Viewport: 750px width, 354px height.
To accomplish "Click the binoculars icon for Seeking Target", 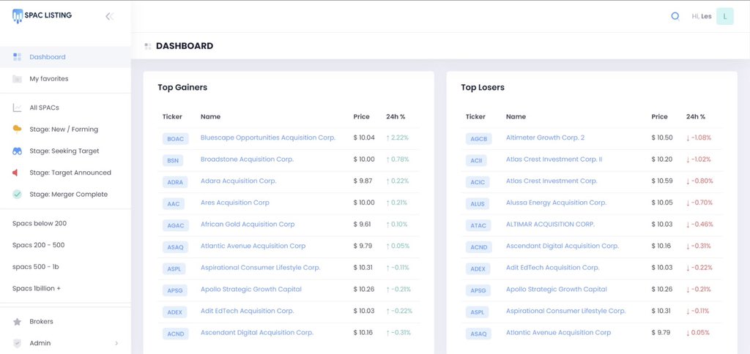I will [18, 151].
